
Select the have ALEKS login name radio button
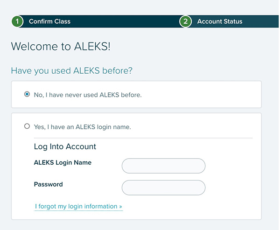click(27, 126)
